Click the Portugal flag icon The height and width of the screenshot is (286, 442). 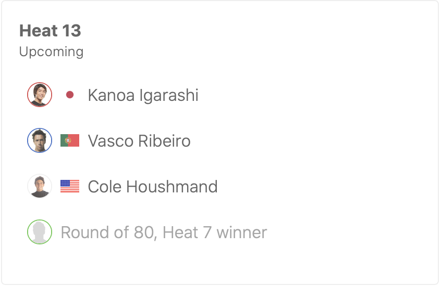pos(70,140)
